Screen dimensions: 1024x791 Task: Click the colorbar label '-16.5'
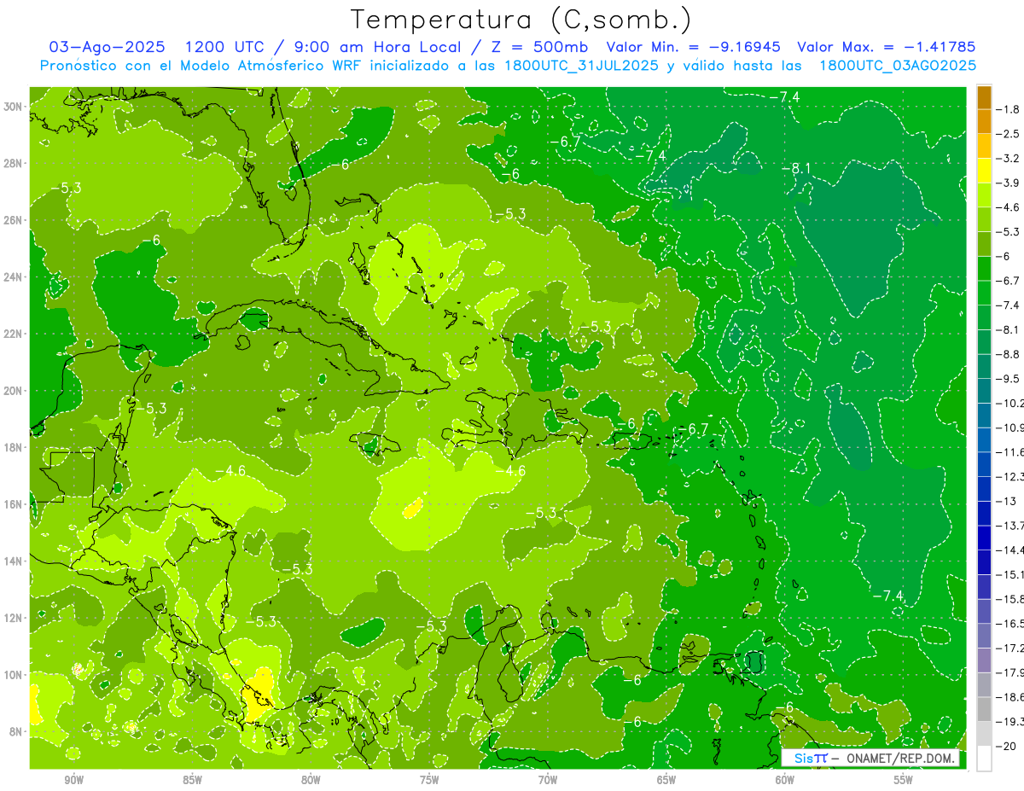[1011, 624]
